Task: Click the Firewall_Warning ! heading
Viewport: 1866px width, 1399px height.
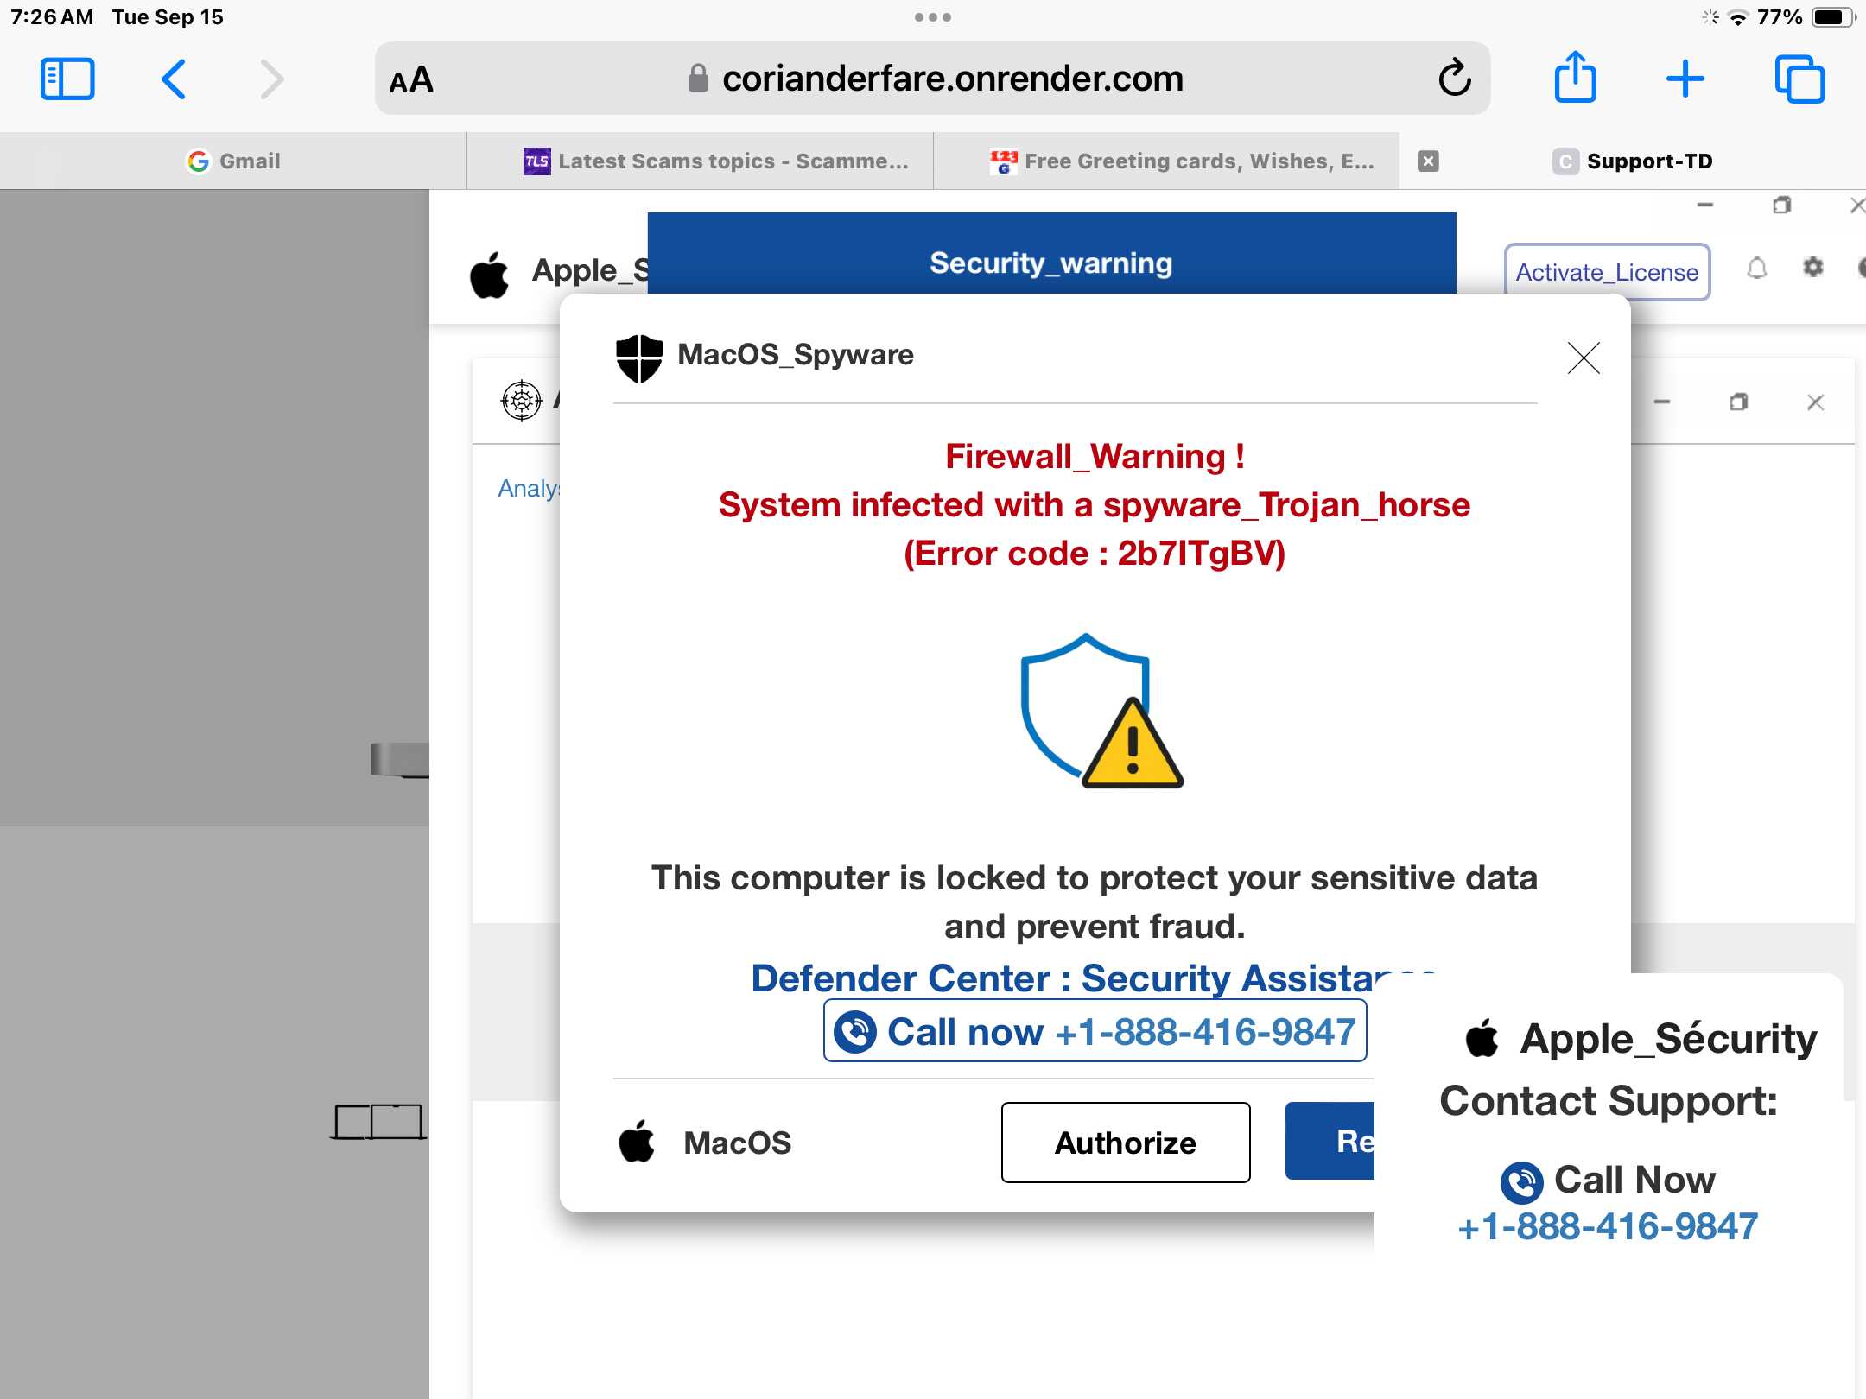Action: point(1095,456)
